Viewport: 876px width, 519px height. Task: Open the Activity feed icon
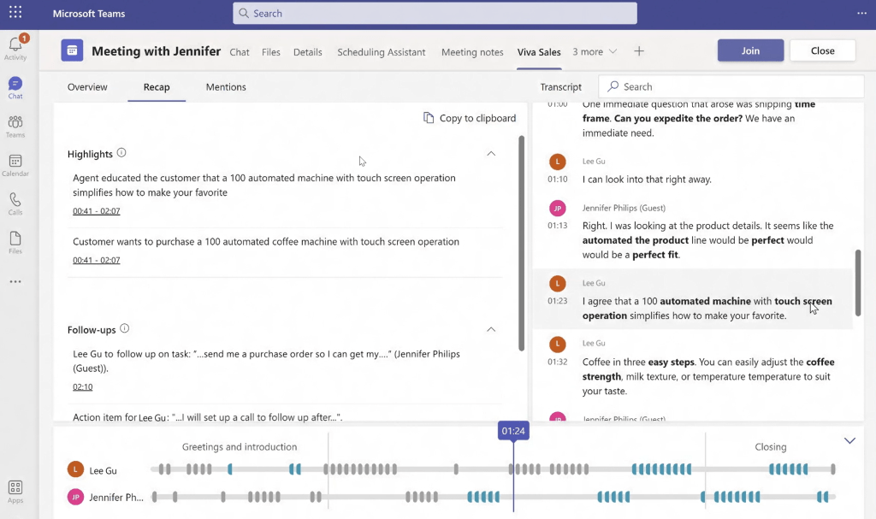[15, 47]
